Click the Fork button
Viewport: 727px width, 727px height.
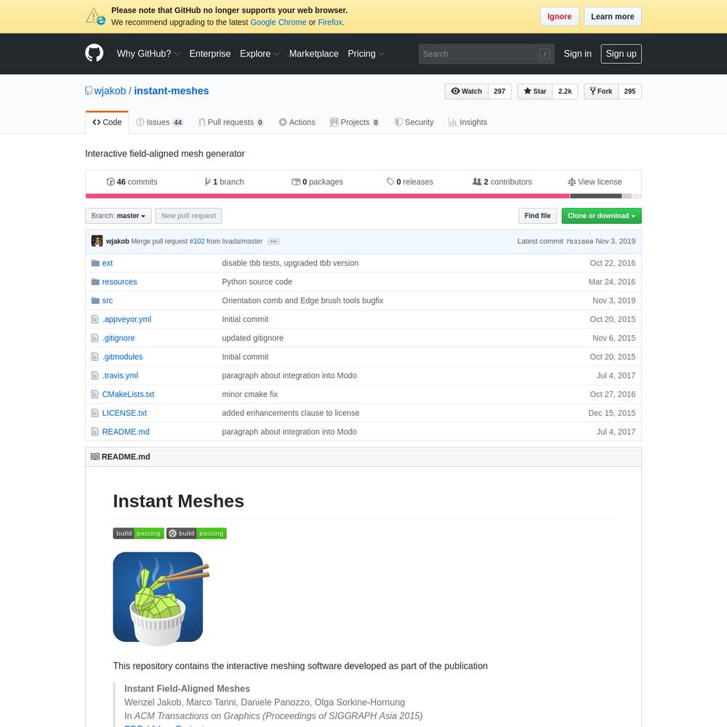(601, 92)
